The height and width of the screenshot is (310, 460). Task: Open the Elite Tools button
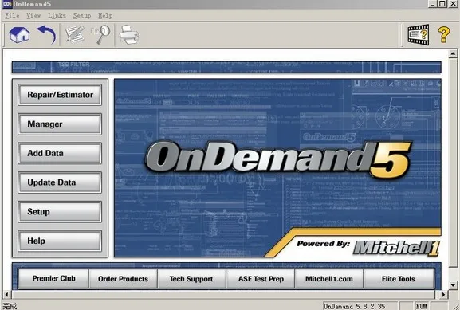point(399,279)
